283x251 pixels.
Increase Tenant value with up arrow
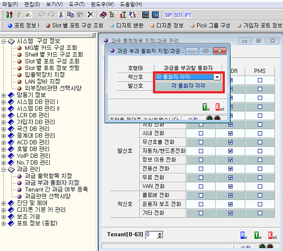[160, 233]
